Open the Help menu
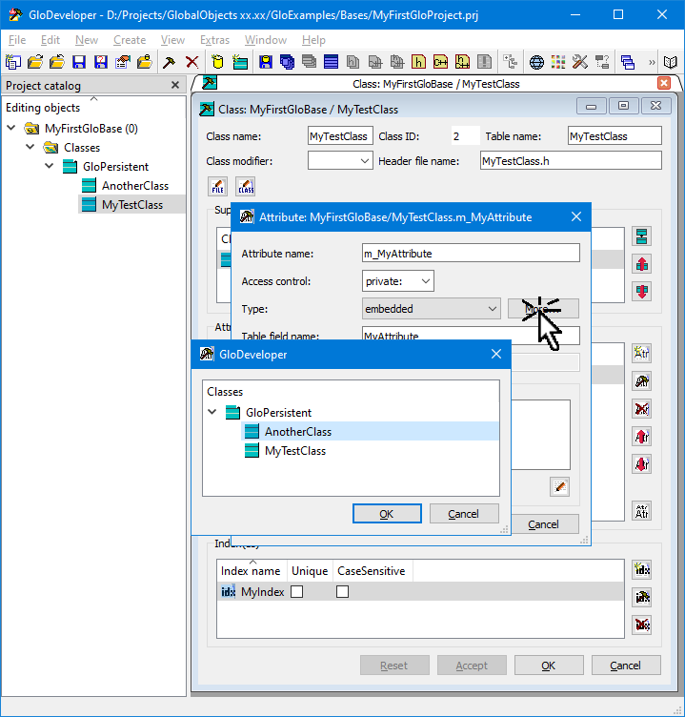This screenshot has height=717, width=685. click(313, 40)
